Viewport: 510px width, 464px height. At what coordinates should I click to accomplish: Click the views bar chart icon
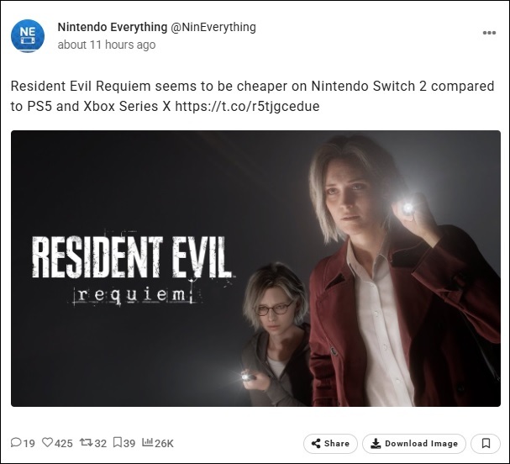[x=147, y=442]
